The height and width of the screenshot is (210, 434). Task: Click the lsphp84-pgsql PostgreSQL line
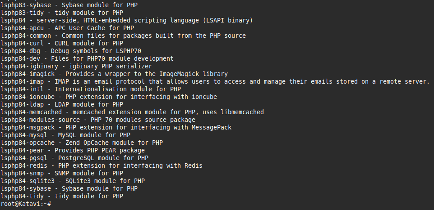tap(74, 158)
